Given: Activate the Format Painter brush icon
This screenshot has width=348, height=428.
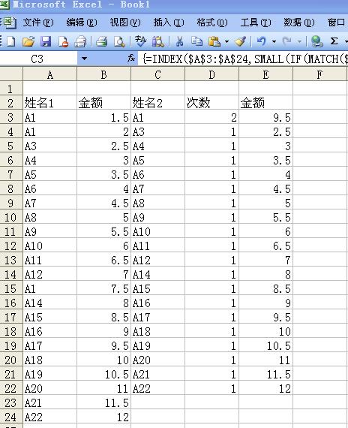Looking at the screenshot, I should point(241,42).
